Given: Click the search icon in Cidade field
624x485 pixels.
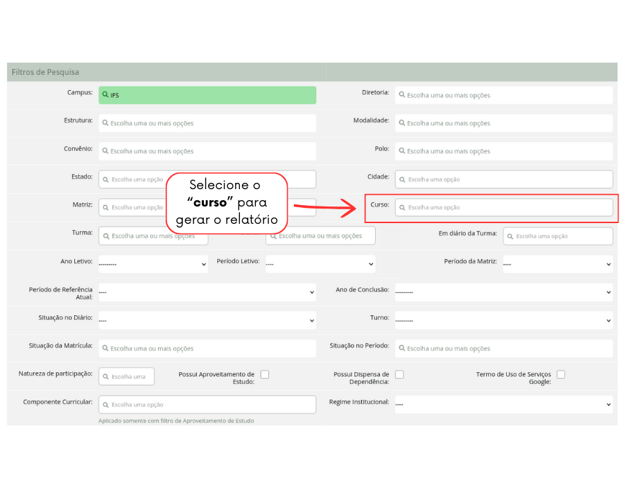Looking at the screenshot, I should point(402,179).
